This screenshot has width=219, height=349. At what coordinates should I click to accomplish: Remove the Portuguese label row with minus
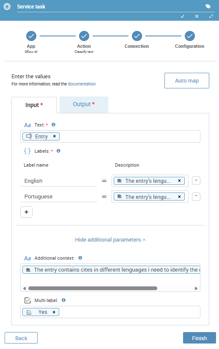tap(196, 197)
